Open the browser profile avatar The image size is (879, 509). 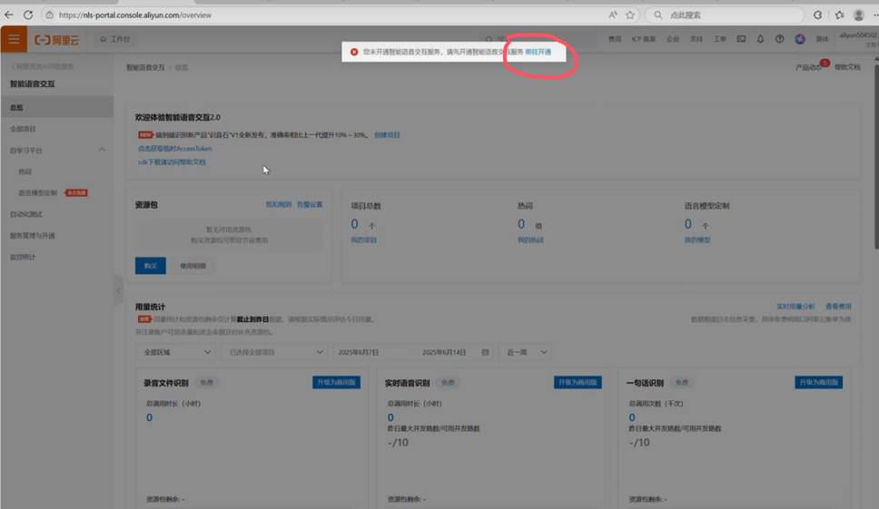pyautogui.click(x=858, y=15)
